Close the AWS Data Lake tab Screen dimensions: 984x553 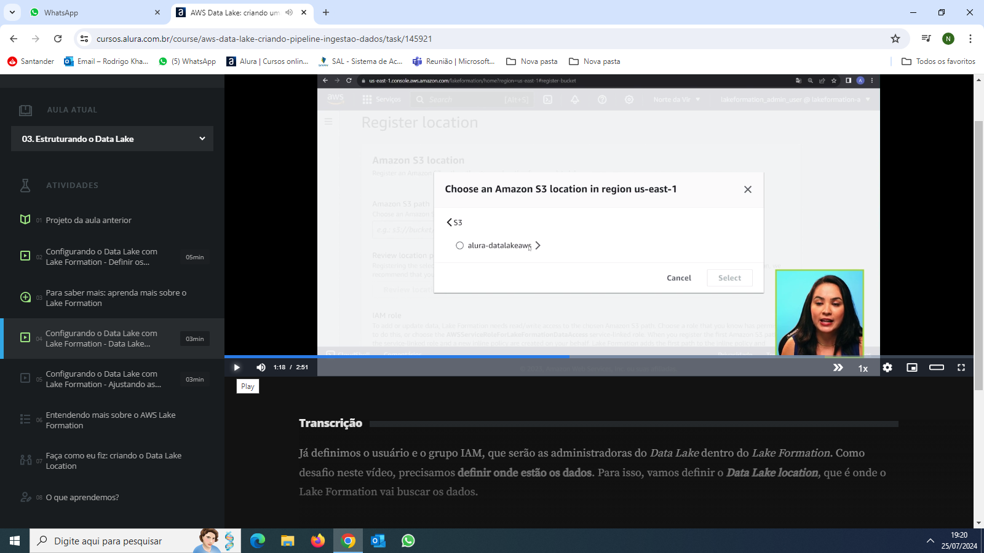pyautogui.click(x=304, y=12)
